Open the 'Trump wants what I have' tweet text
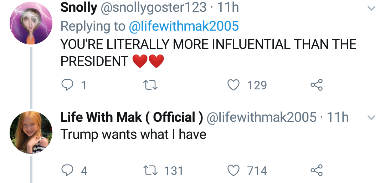 click(x=133, y=134)
